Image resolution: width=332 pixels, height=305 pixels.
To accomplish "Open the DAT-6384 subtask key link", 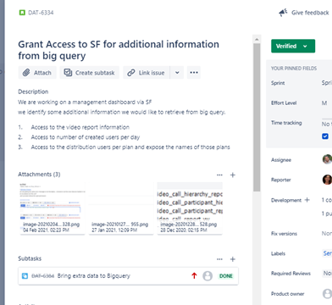I will (x=42, y=276).
